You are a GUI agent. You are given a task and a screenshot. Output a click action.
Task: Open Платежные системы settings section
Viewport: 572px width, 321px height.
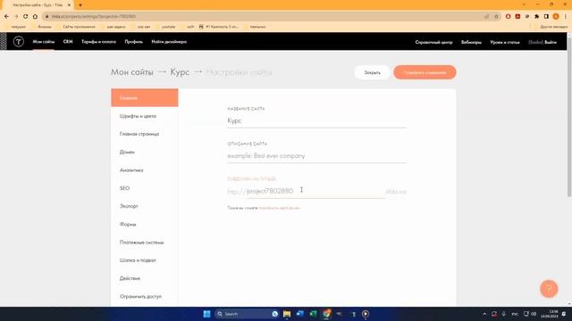tap(141, 243)
